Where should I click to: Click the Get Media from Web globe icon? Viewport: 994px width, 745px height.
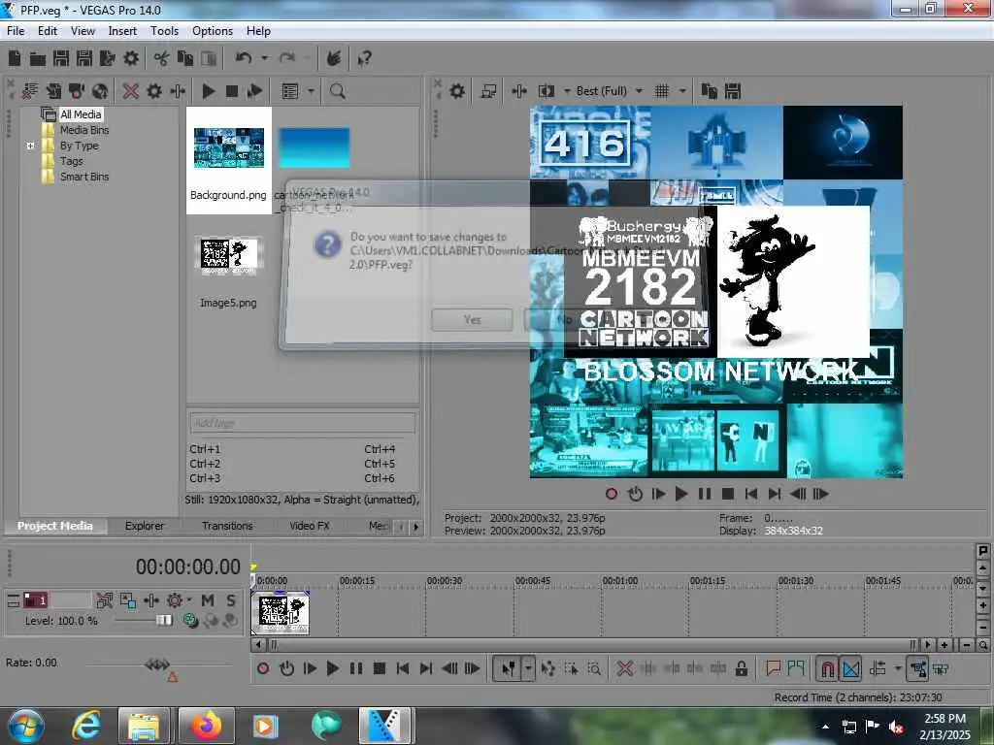pos(100,91)
